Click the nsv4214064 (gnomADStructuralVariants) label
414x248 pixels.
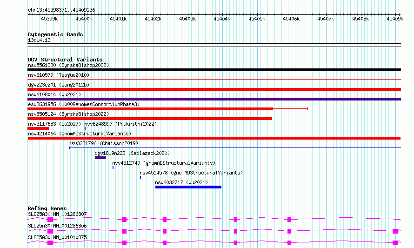80,134
